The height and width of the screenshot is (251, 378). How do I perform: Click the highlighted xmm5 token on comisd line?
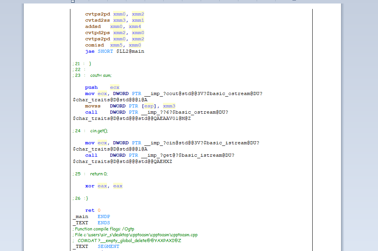(x=116, y=45)
